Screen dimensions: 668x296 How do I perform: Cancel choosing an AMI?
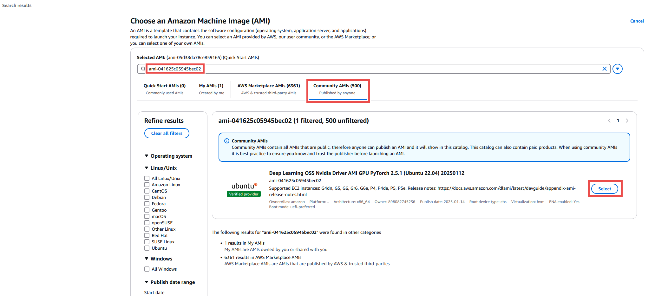(637, 21)
